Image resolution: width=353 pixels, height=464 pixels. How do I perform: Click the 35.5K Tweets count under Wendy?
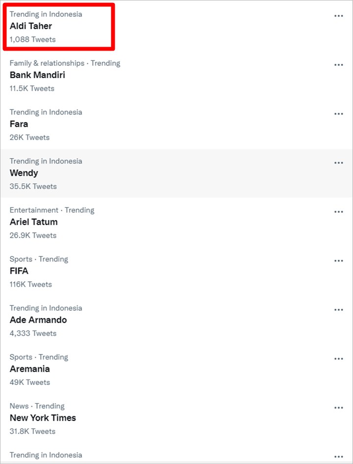coord(33,187)
